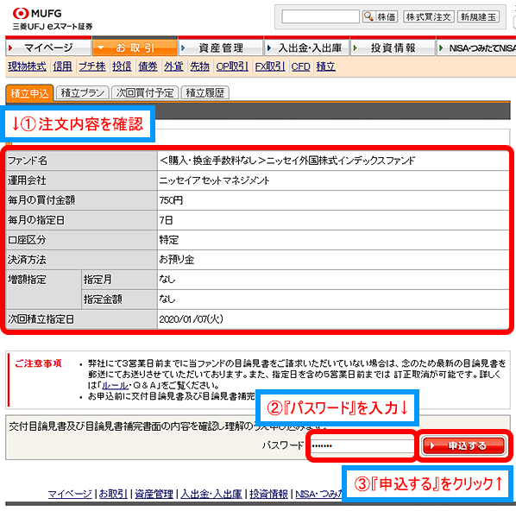
Task: Click the 投信 submenu link
Action: click(x=122, y=66)
